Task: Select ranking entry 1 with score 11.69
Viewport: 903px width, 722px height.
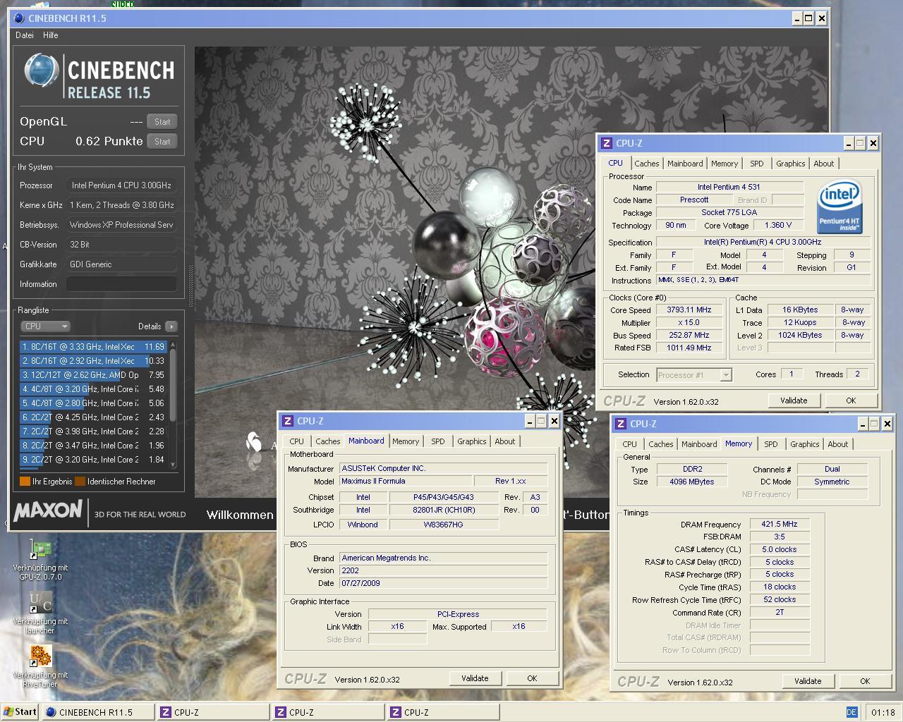Action: click(93, 347)
